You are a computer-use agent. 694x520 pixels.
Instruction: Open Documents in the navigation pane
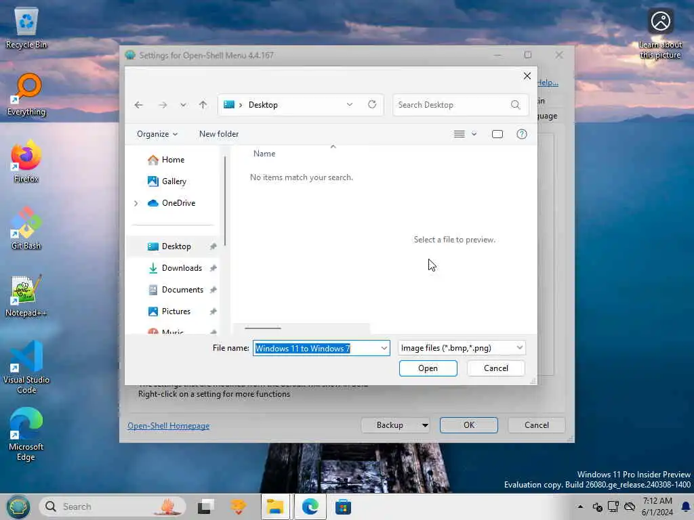(182, 290)
